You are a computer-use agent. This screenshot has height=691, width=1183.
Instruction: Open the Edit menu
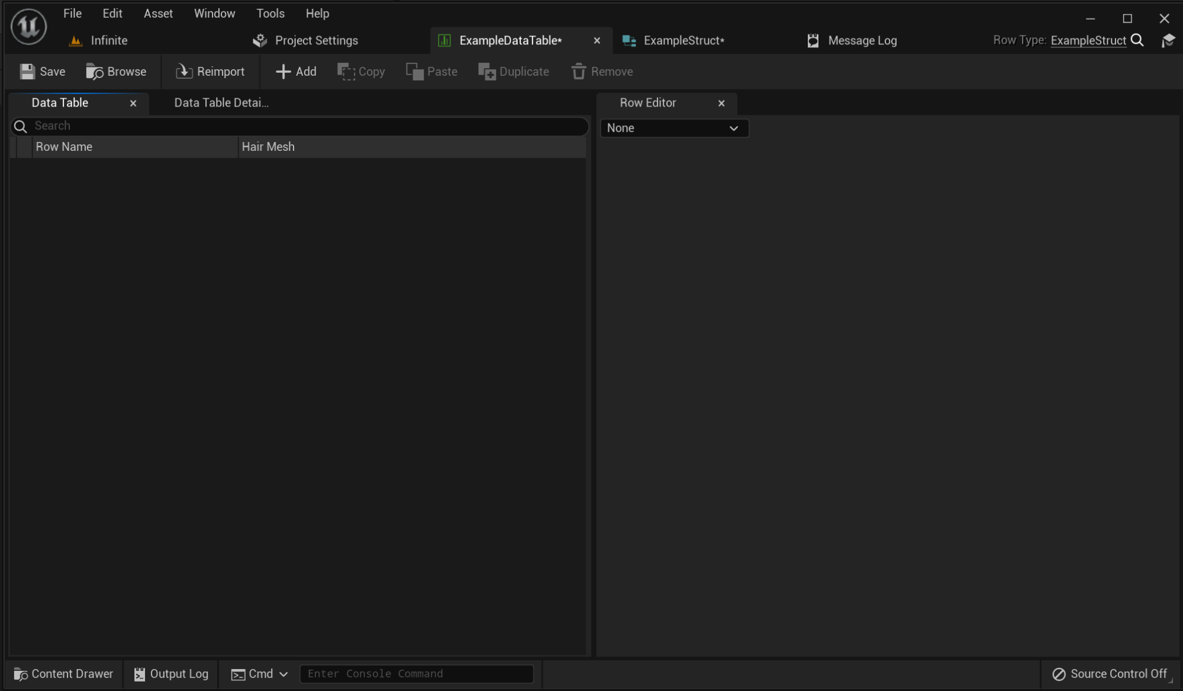(112, 13)
